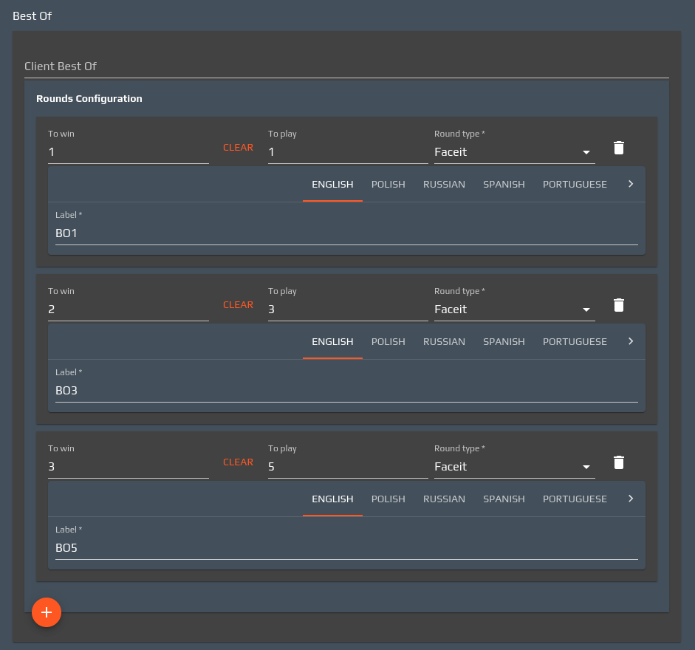The height and width of the screenshot is (650, 695).
Task: Clear the To win value of 2
Action: point(238,305)
